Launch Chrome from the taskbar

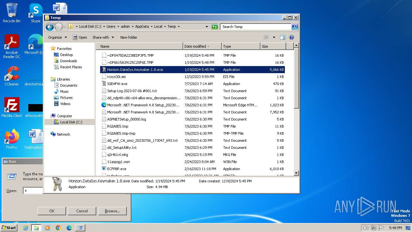tap(58, 228)
